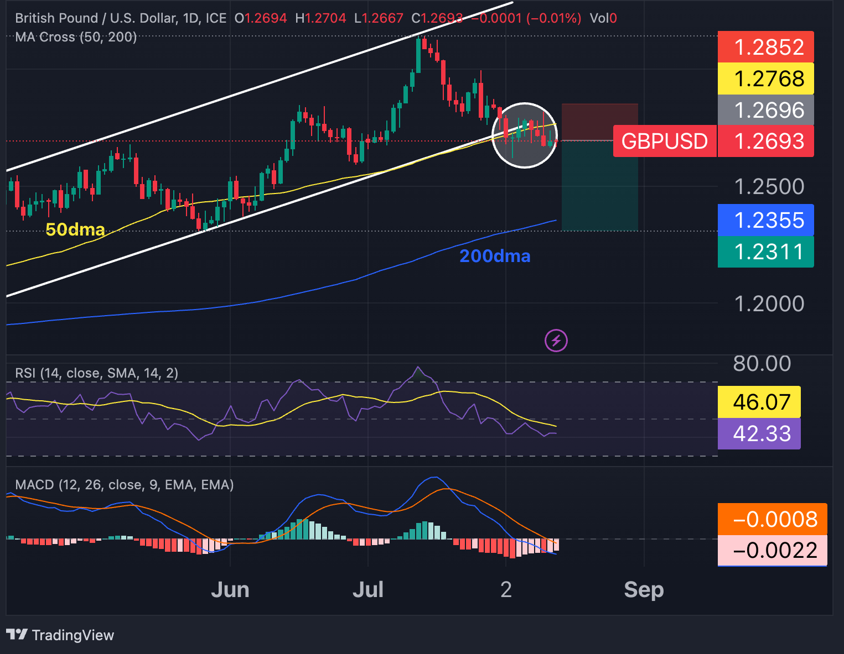844x654 pixels.
Task: Select the red stop-loss zone of short position
Action: click(600, 122)
